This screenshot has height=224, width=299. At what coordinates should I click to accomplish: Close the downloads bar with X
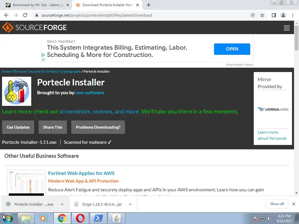pyautogui.click(x=294, y=204)
